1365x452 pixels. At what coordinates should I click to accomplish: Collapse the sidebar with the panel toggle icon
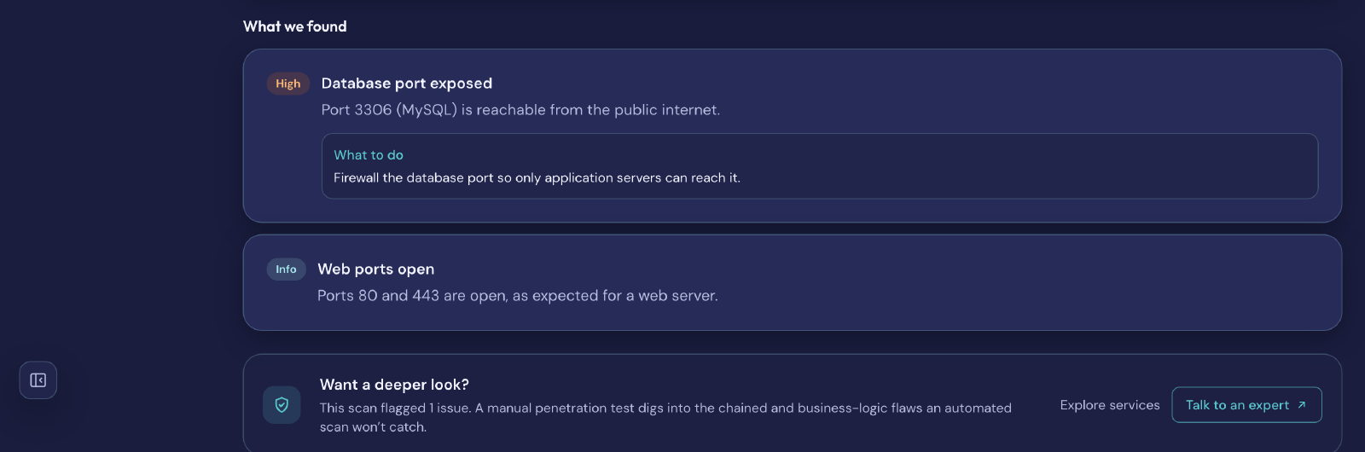[38, 380]
